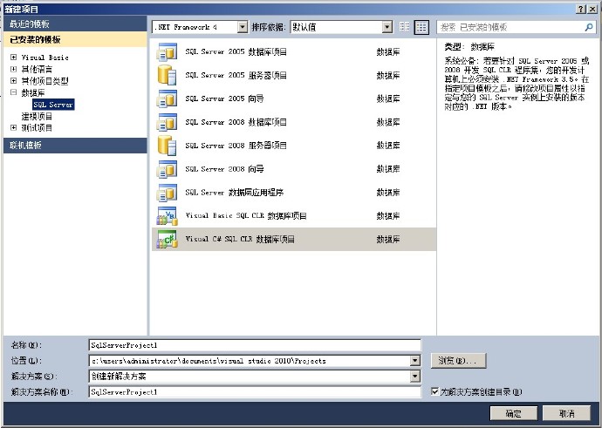This screenshot has height=428, width=602.
Task: Click the Visual C# SQL CLR project icon
Action: 167,240
